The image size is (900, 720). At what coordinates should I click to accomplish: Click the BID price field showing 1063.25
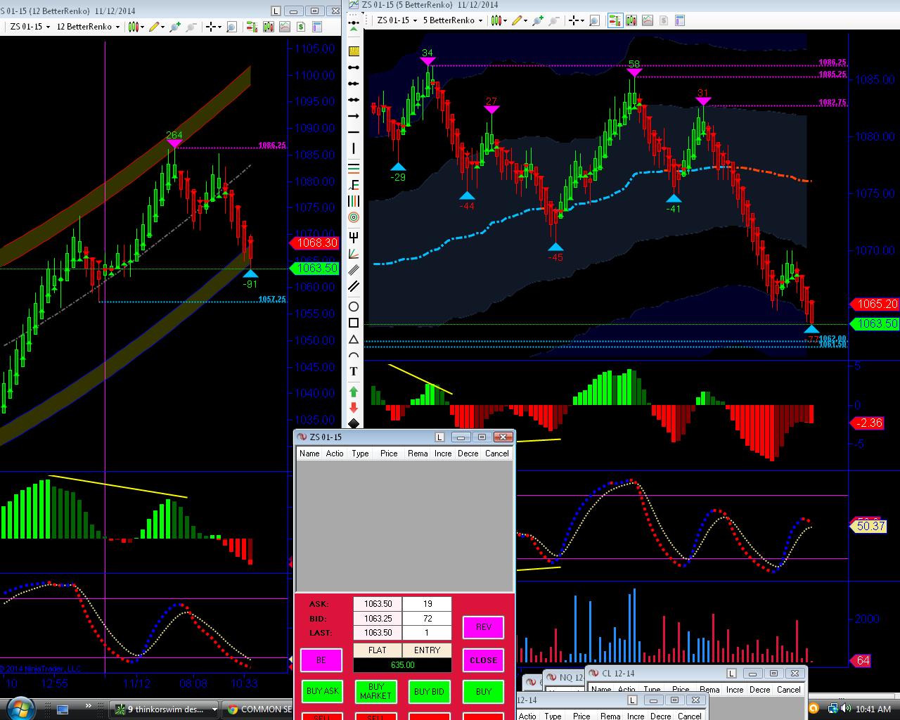378,619
